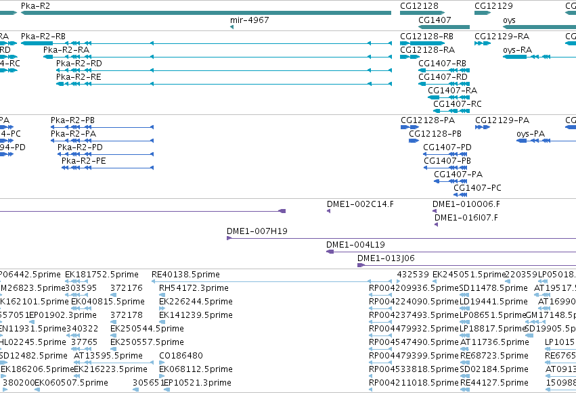This screenshot has width=576, height=393.
Task: Click protein Pka-R2-PE
Action: (108, 168)
